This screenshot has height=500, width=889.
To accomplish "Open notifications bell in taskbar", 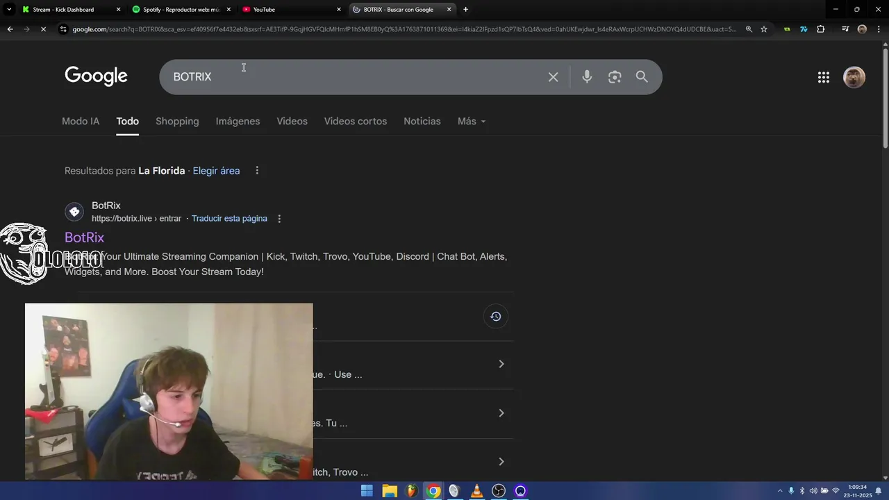I will [x=878, y=491].
